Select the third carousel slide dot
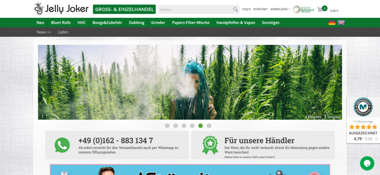 pos(184,126)
